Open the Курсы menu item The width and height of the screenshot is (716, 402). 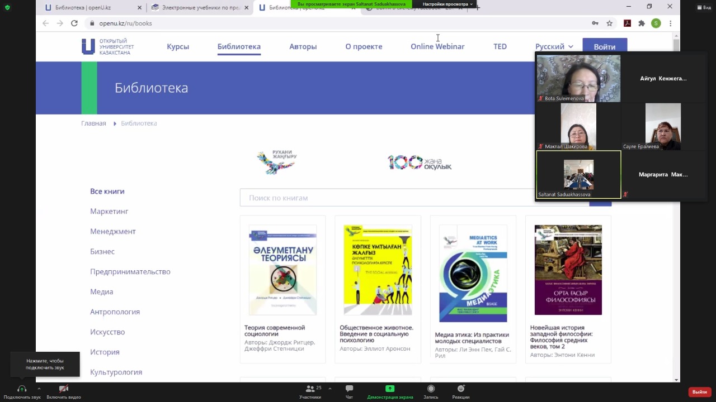[x=178, y=46]
